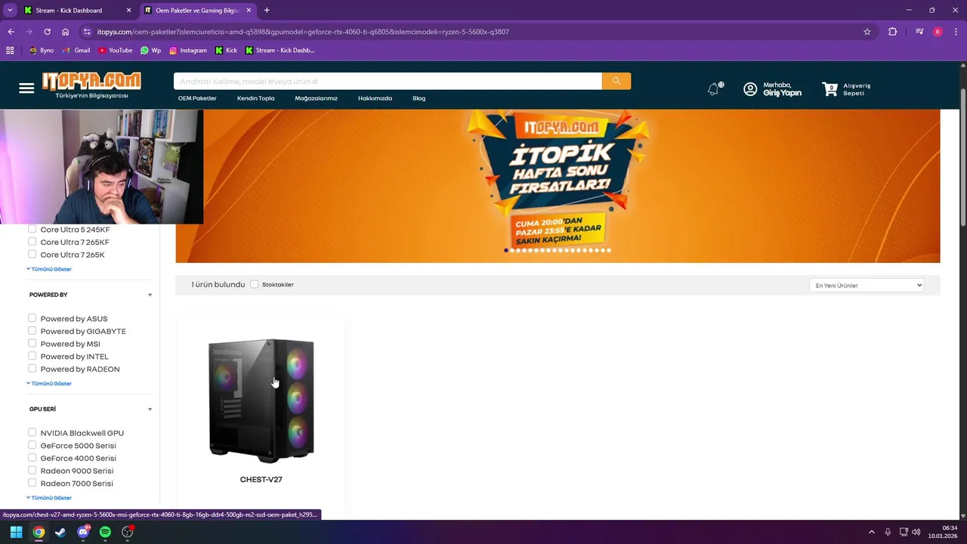Click the CHEST-V27 case product image
The image size is (967, 544).
click(x=261, y=399)
